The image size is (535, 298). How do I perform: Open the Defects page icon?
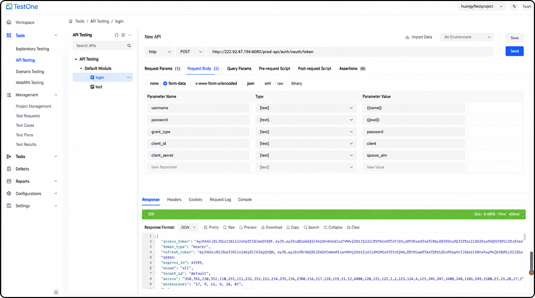9,169
